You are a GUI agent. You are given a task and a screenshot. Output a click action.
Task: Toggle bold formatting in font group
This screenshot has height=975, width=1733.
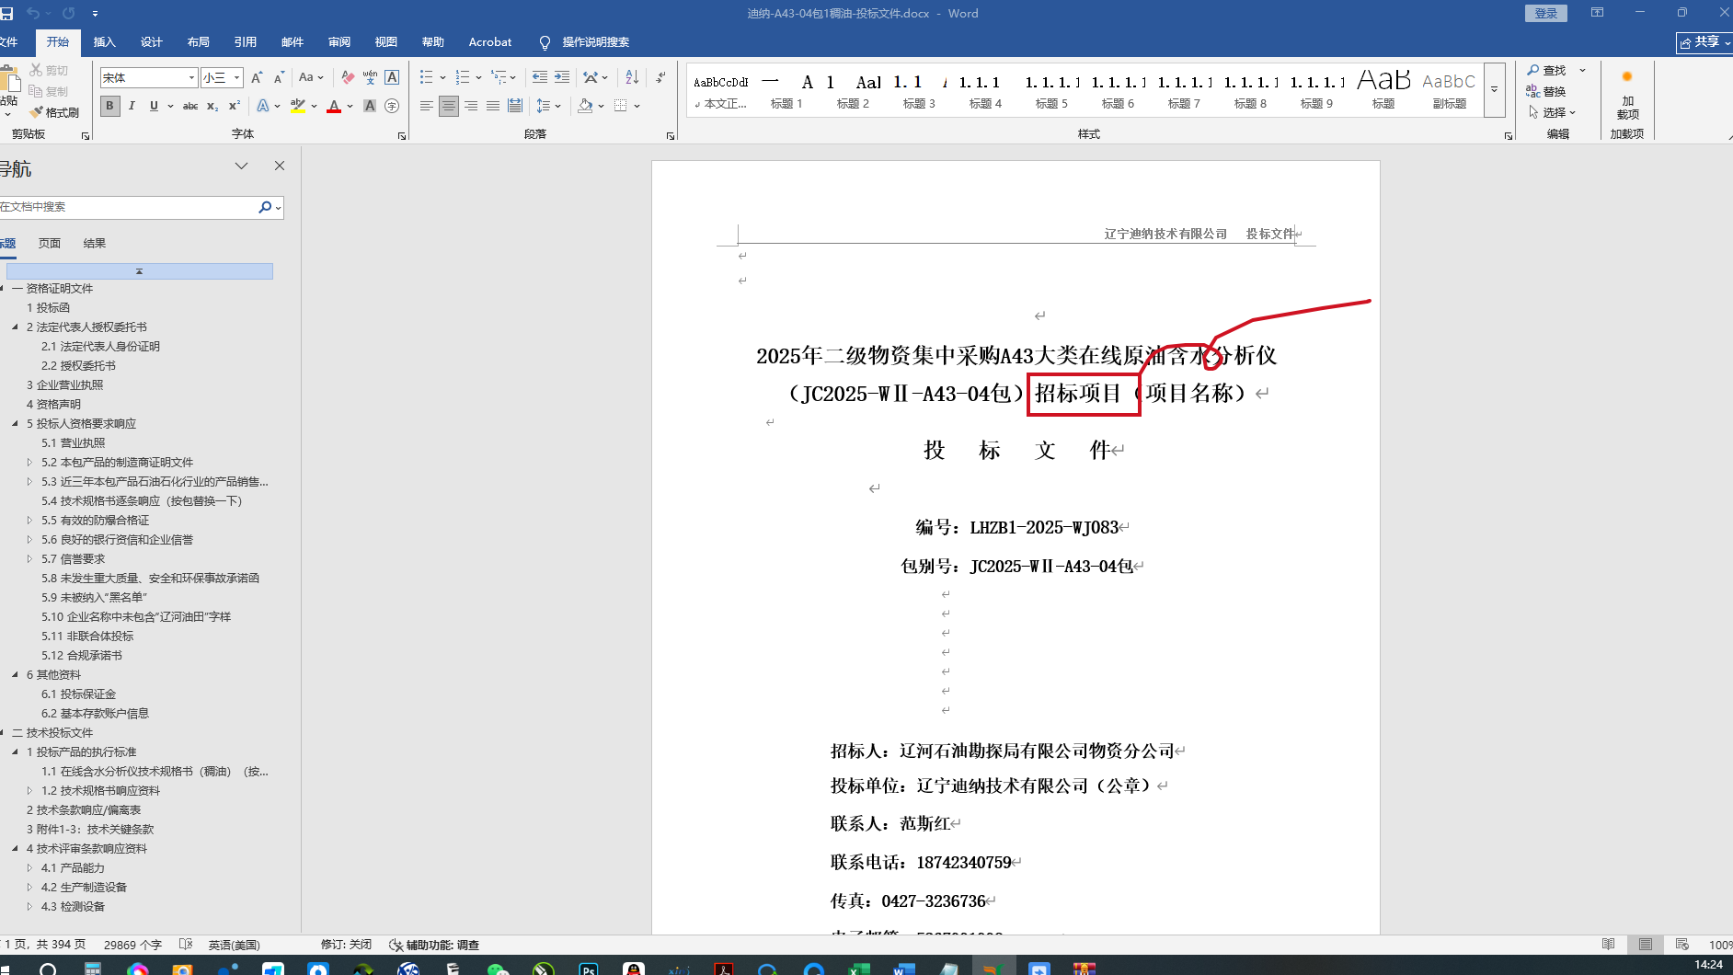click(x=110, y=106)
